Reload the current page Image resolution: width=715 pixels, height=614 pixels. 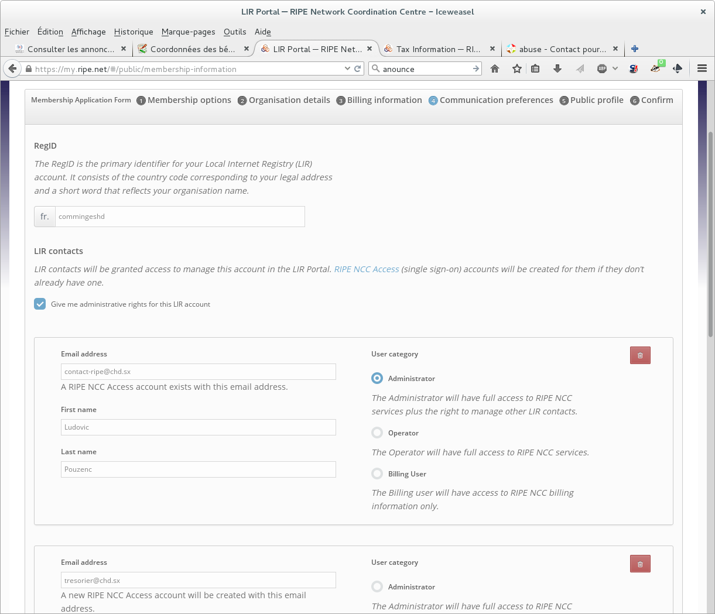point(358,68)
